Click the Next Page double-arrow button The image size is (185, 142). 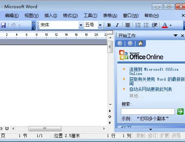110,123
